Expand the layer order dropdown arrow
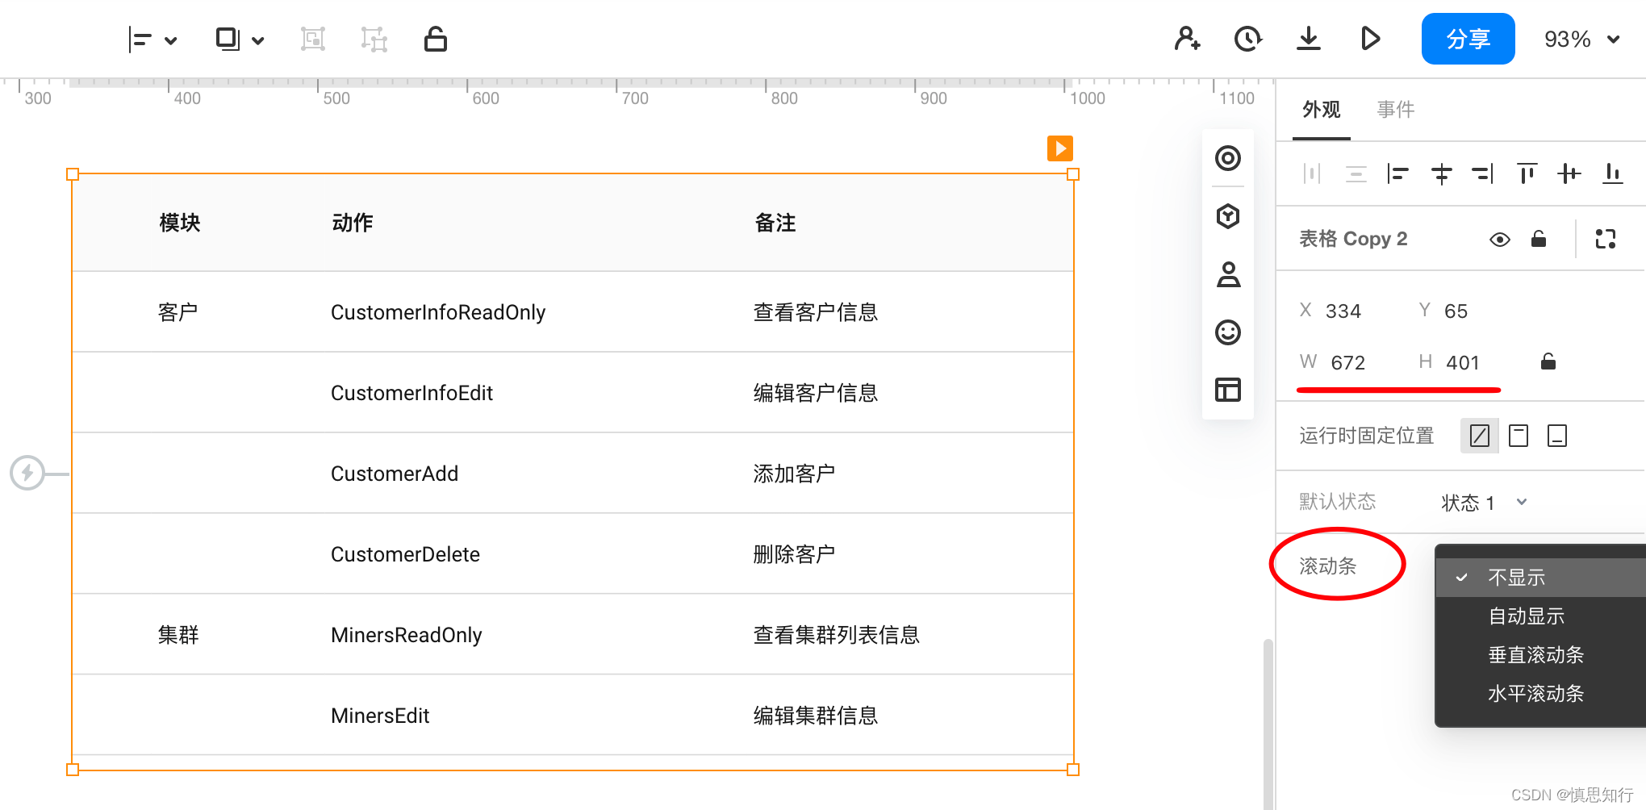 tap(258, 40)
